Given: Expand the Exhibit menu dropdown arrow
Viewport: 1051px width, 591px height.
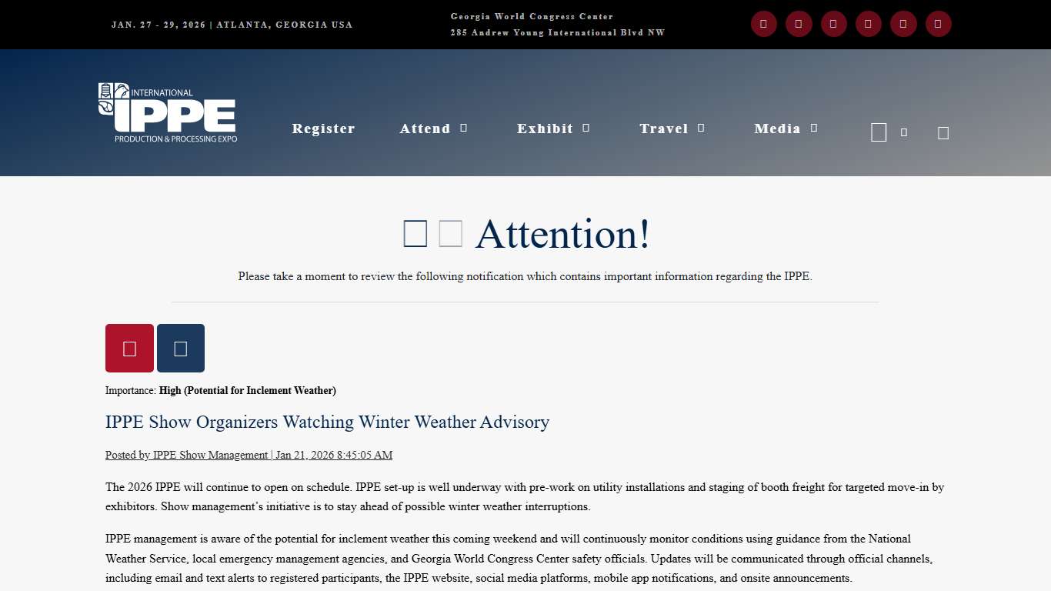Looking at the screenshot, I should click(x=586, y=129).
